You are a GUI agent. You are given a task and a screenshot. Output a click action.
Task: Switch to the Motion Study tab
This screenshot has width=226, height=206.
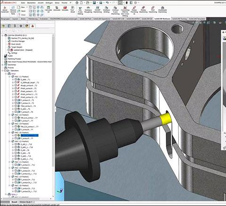point(26,202)
